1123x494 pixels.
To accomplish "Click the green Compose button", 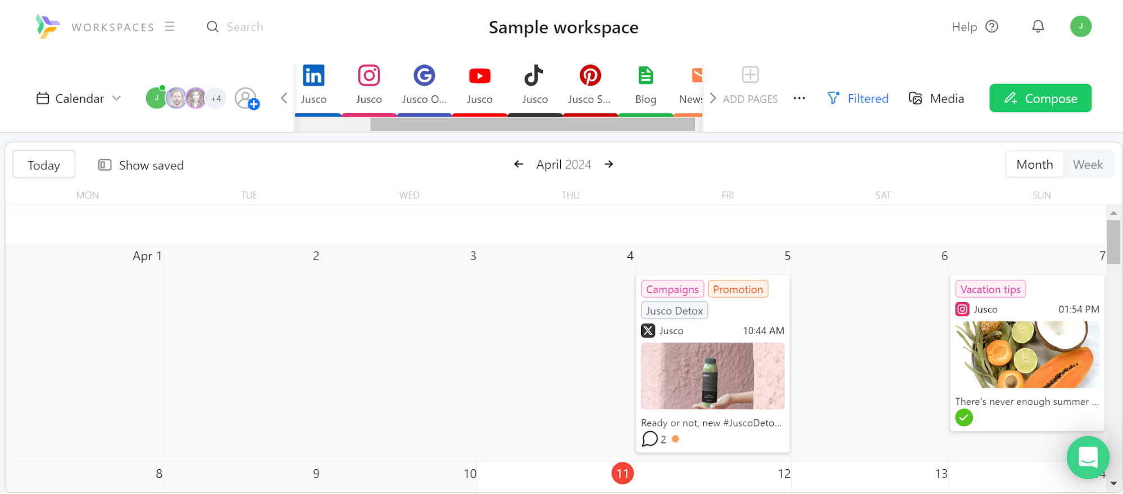I will tap(1040, 99).
